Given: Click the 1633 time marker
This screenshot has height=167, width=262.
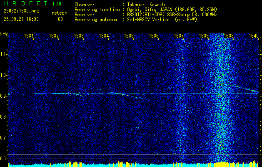Looking at the screenshot, I should pyautogui.click(x=79, y=35).
